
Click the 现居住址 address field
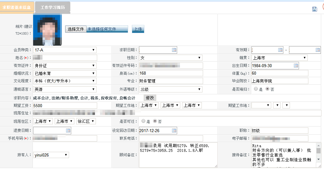click(x=177, y=113)
